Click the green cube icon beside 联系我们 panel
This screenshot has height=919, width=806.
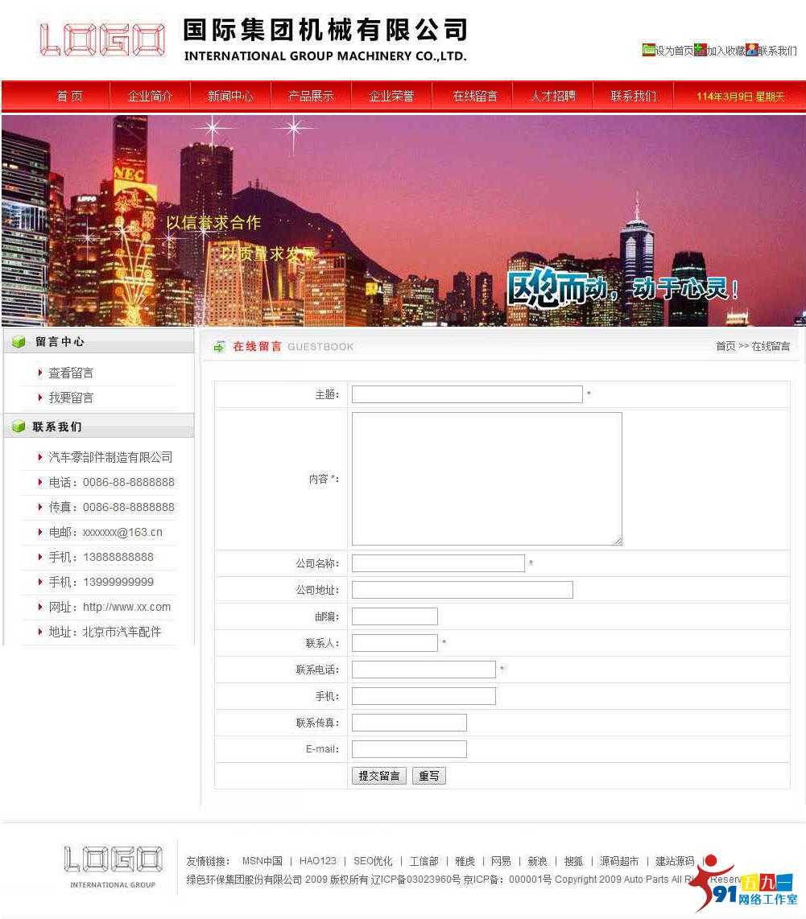[x=18, y=427]
